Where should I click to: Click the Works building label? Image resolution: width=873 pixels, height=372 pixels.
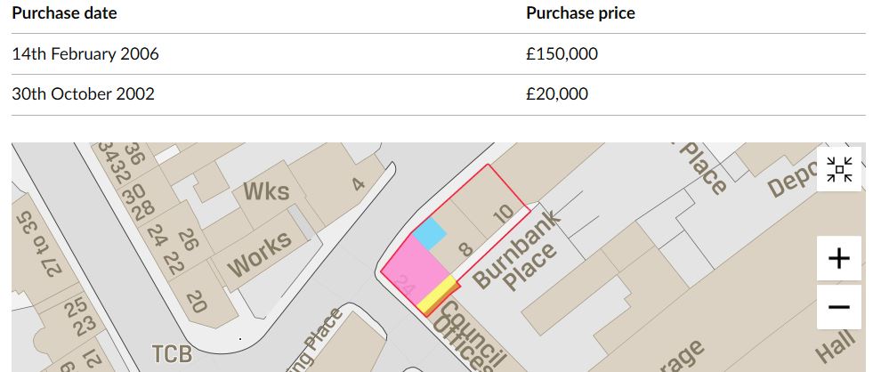[260, 254]
